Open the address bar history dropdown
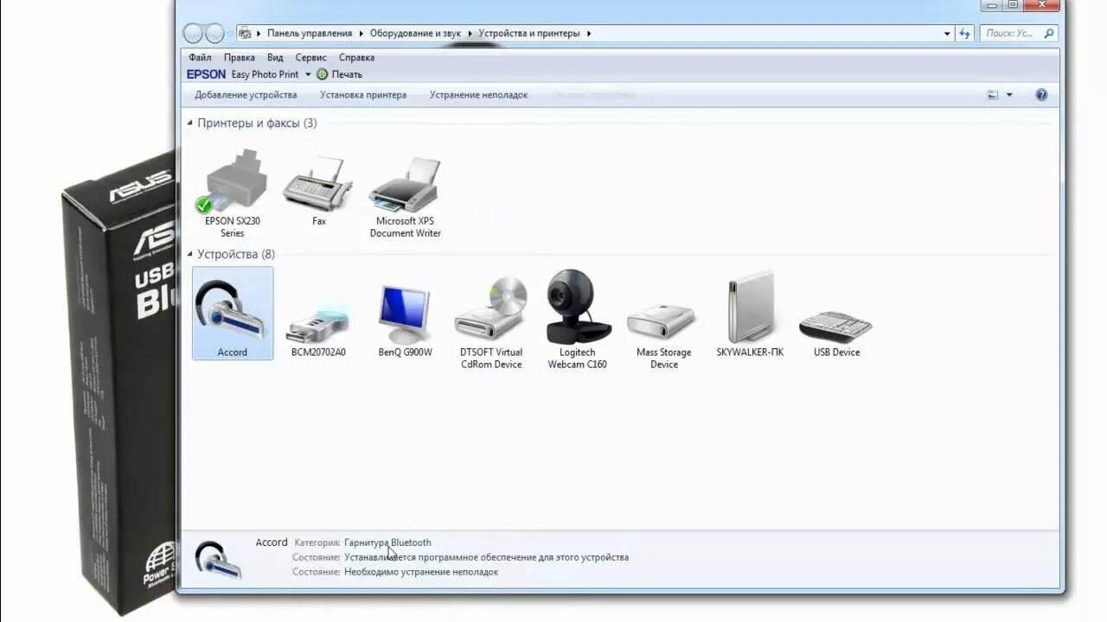1107x622 pixels. pos(947,34)
